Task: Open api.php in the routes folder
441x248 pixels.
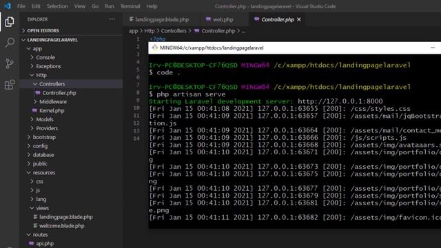Action: click(71, 243)
